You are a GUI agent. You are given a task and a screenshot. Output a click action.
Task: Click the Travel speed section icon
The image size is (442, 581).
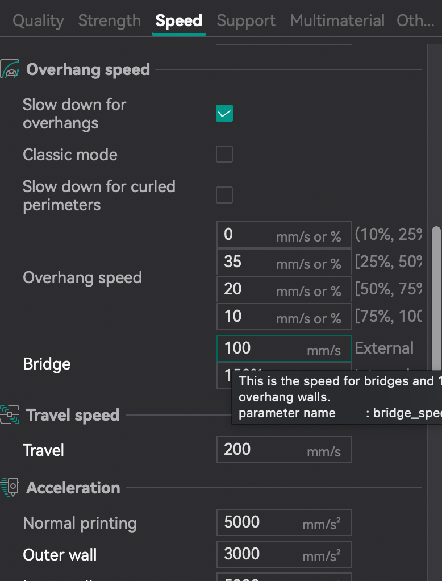click(10, 415)
